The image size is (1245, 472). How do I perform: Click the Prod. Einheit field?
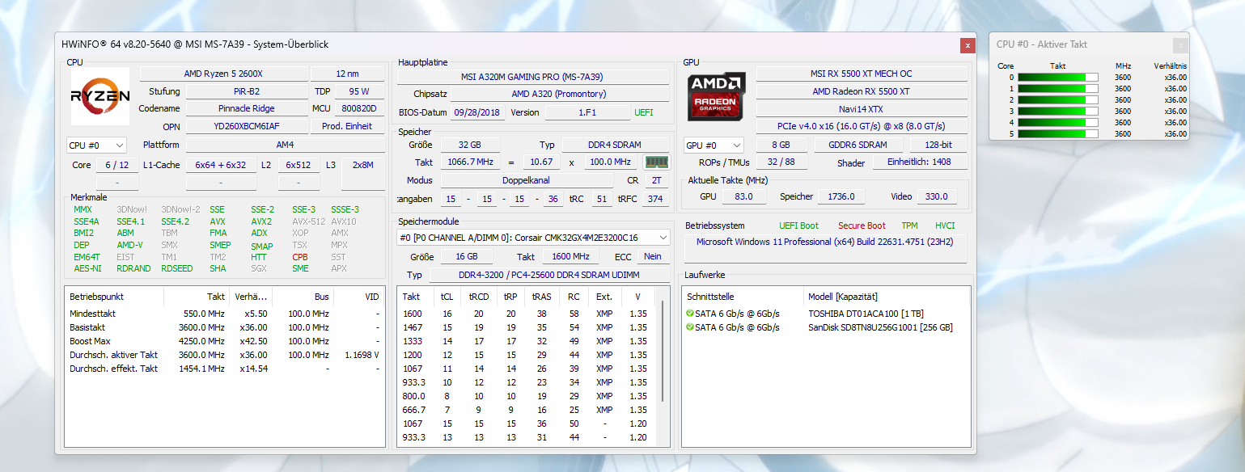pyautogui.click(x=348, y=126)
